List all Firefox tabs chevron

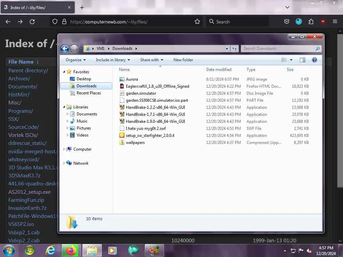click(x=287, y=7)
